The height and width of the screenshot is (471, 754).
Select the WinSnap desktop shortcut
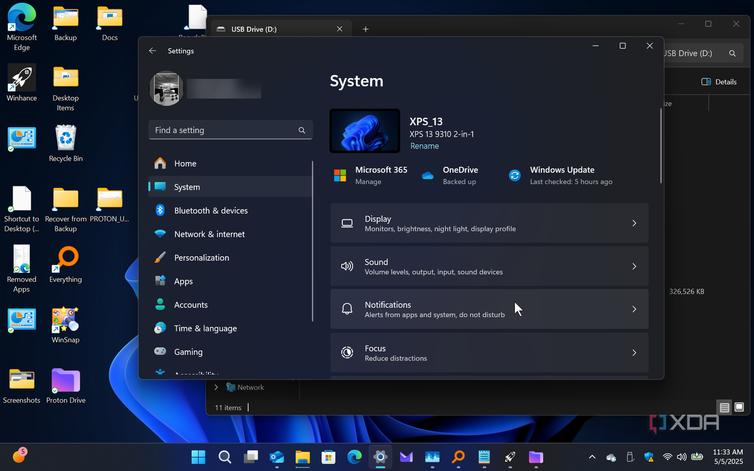tap(65, 325)
